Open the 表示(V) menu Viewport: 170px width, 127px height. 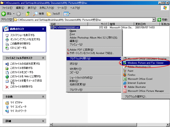pos(32,8)
